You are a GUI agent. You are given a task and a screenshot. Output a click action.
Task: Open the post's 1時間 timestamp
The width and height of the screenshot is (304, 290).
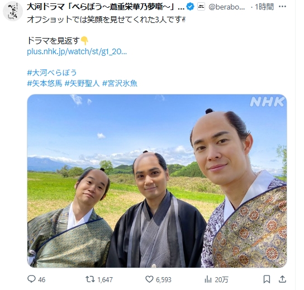click(x=264, y=7)
